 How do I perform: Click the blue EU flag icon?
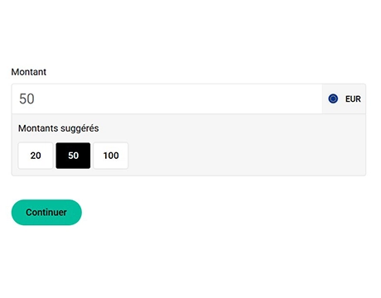click(333, 99)
